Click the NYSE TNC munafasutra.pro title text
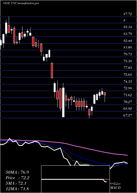 coord(21,3)
